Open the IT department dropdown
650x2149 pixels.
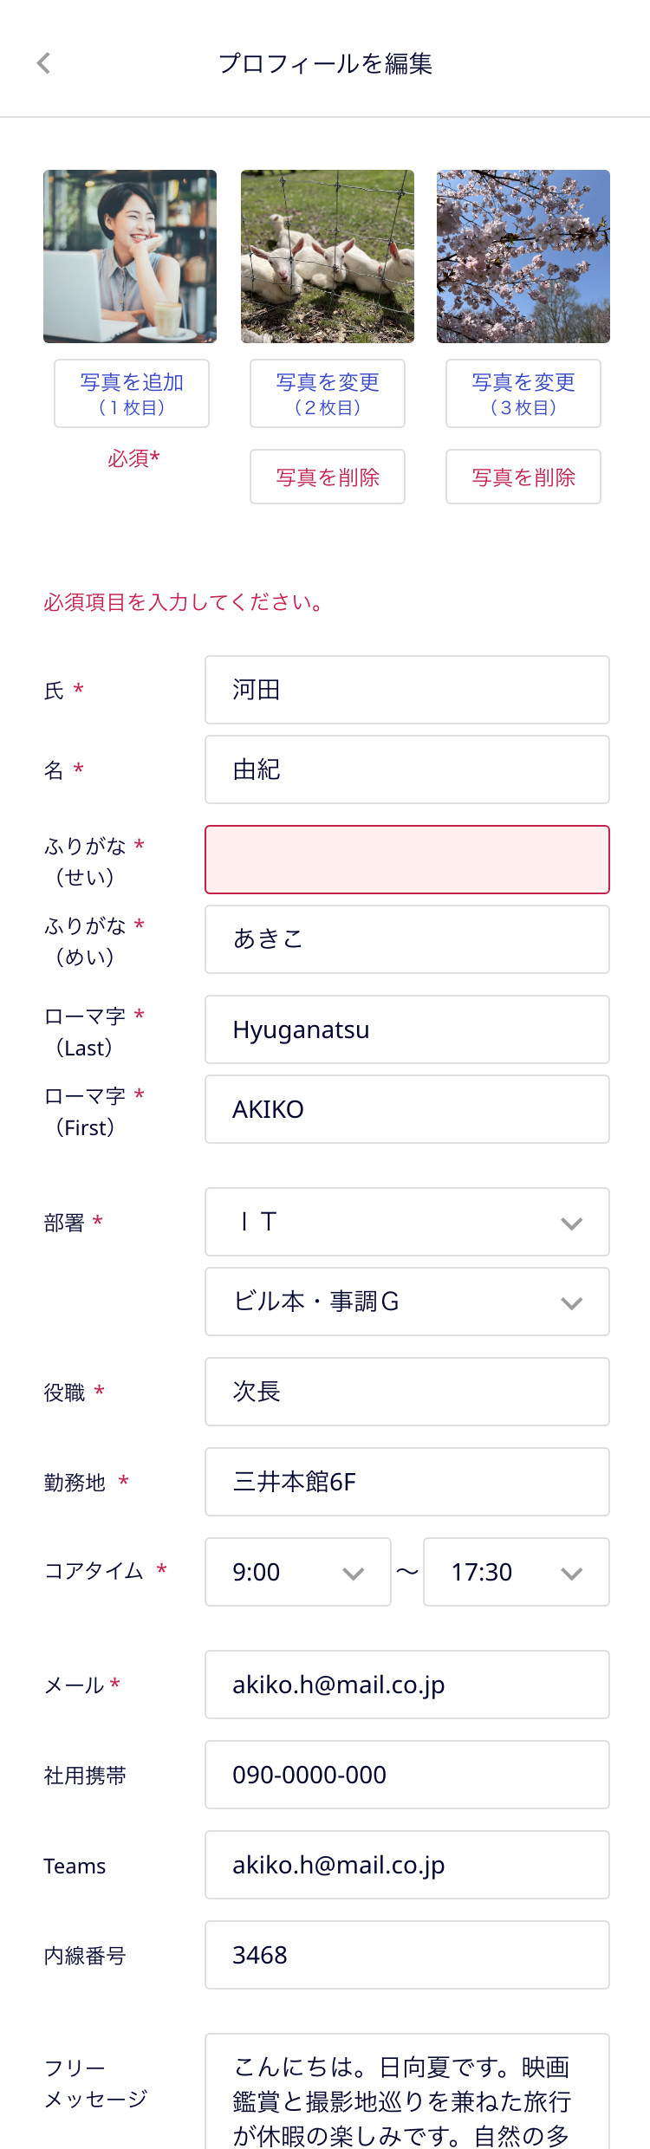(406, 1222)
